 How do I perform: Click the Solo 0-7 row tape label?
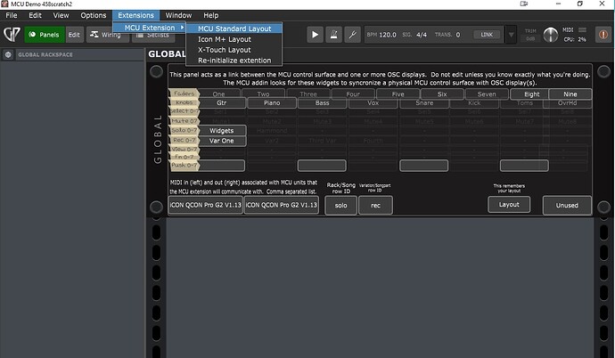pos(184,130)
